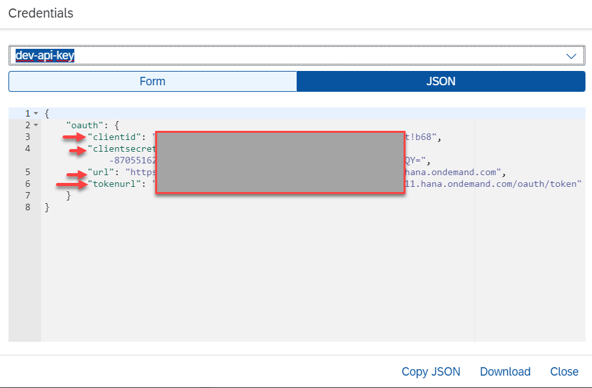Collapse the root object fold arrow on line 1
The height and width of the screenshot is (388, 592).
(x=36, y=113)
